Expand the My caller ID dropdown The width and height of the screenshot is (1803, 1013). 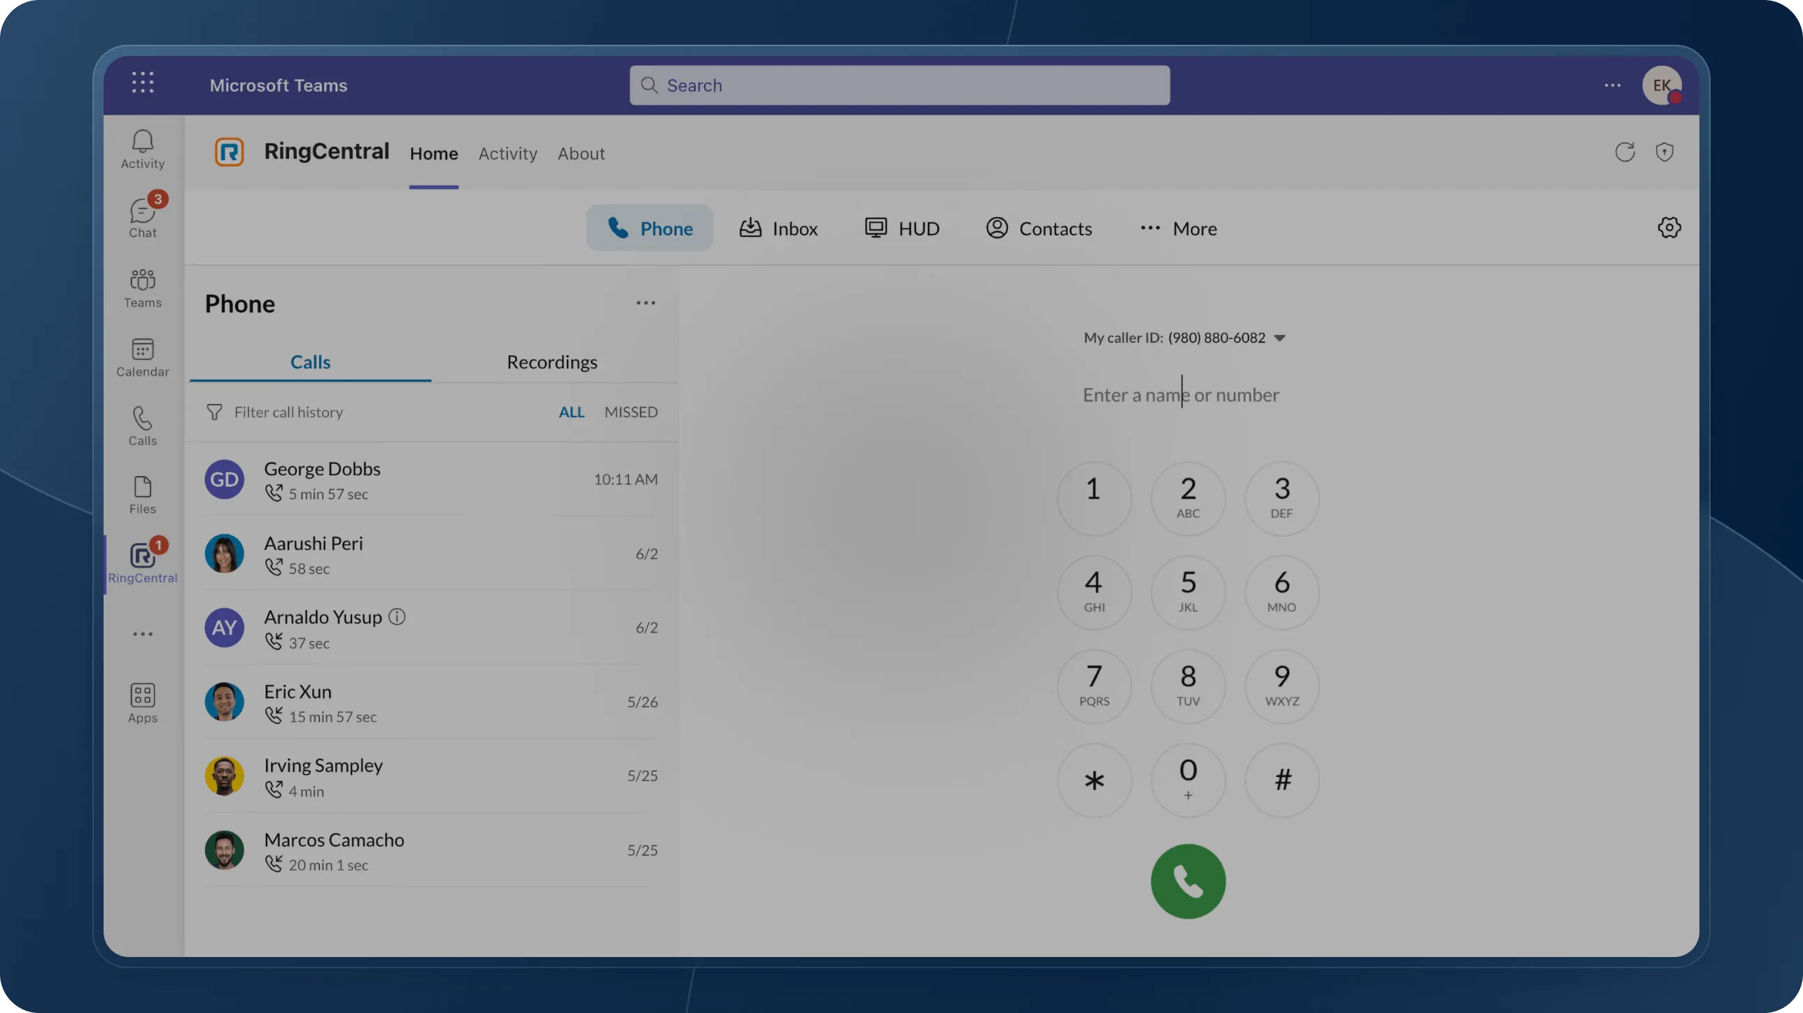[1279, 338]
